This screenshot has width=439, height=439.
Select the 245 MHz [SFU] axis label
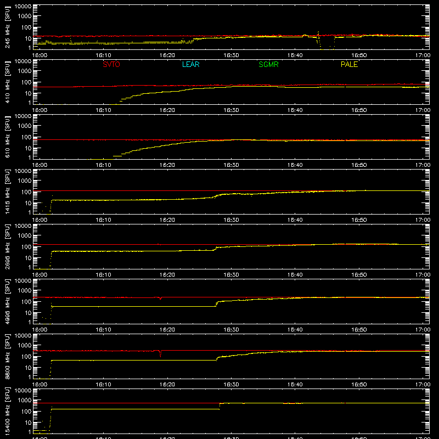click(x=8, y=27)
